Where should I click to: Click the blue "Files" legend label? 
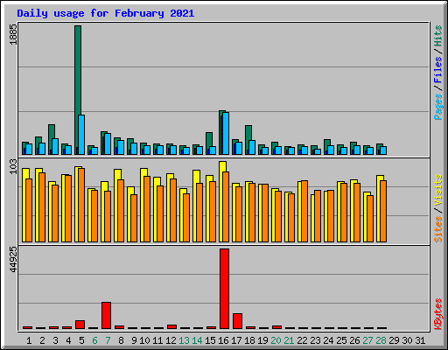coord(438,69)
